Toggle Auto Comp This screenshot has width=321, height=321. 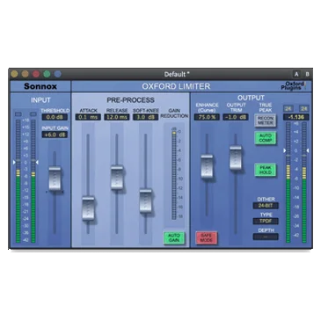click(266, 138)
